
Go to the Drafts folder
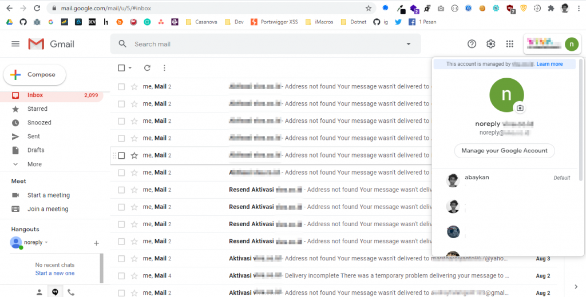click(35, 150)
